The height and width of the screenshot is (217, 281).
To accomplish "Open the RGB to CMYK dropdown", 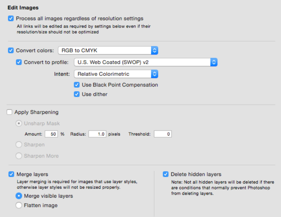I will (x=108, y=51).
